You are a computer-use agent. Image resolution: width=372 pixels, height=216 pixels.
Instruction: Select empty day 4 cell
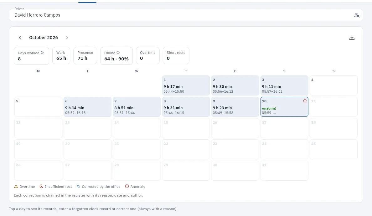click(x=333, y=85)
